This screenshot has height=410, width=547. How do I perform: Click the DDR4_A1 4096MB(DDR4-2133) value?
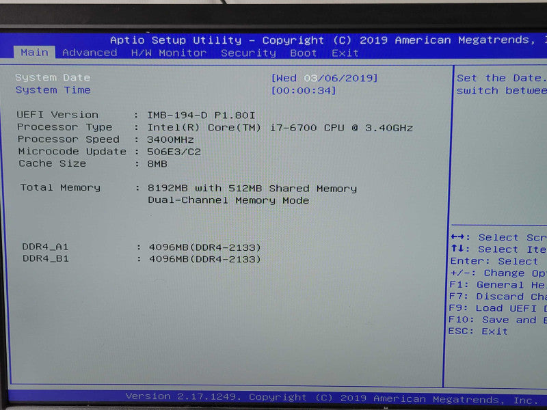point(204,247)
